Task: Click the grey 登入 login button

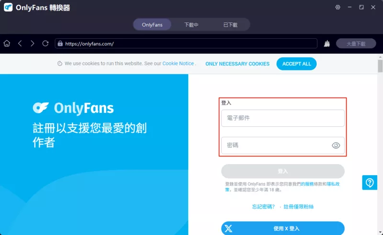Action: coord(283,171)
